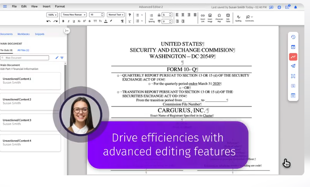Open the Character Map tool

219,18
